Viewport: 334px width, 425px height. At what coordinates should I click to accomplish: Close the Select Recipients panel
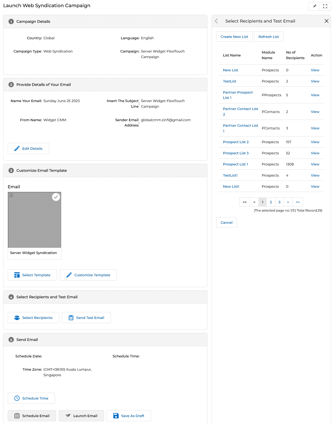point(326,21)
